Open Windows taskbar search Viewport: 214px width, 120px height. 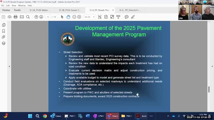[x=37, y=116]
